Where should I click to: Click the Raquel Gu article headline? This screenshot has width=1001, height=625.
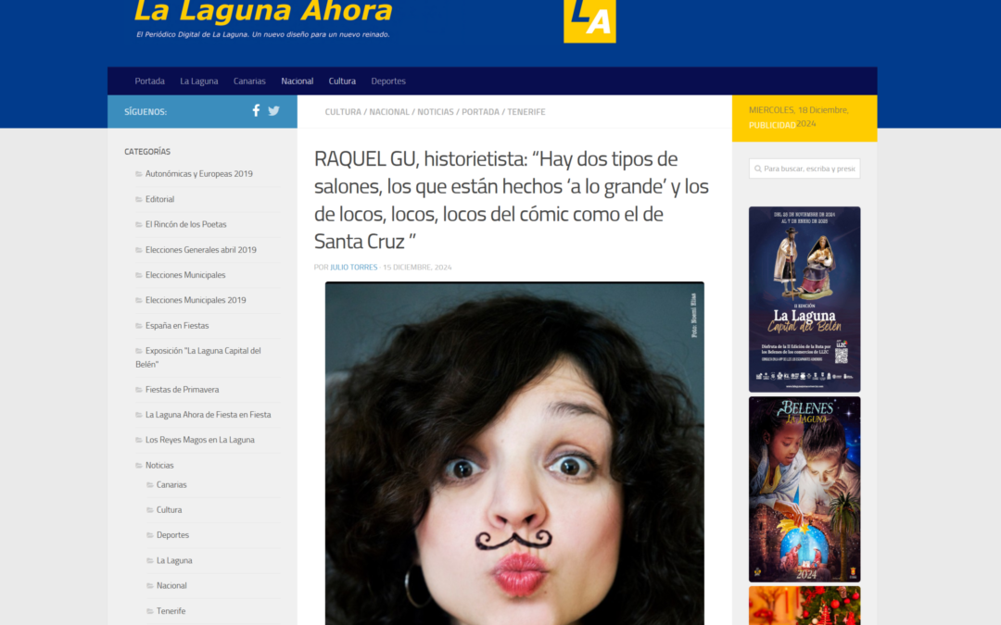pos(512,200)
